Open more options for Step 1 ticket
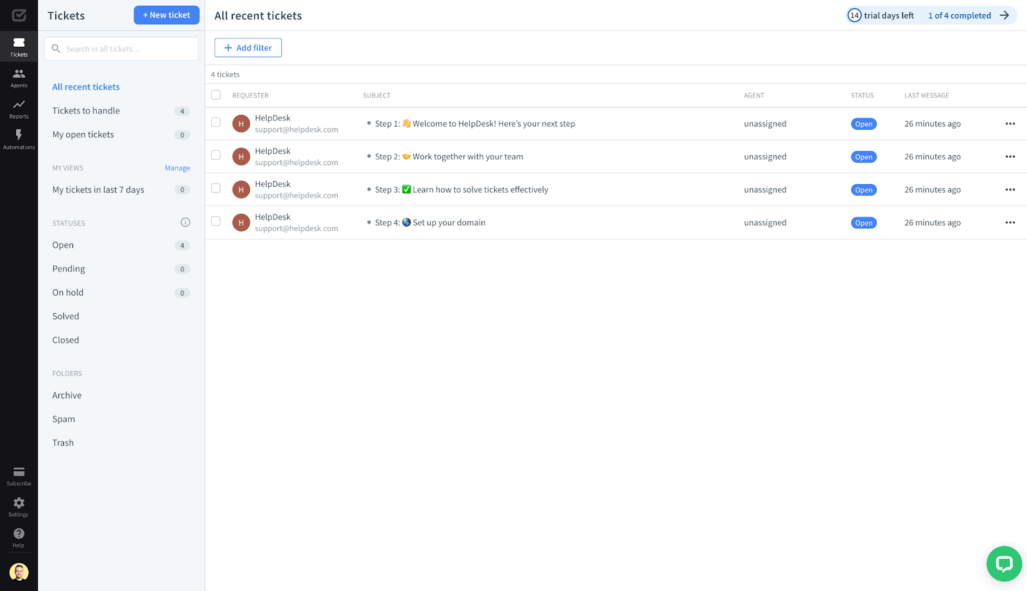Viewport: 1027px width, 591px height. 1010,124
